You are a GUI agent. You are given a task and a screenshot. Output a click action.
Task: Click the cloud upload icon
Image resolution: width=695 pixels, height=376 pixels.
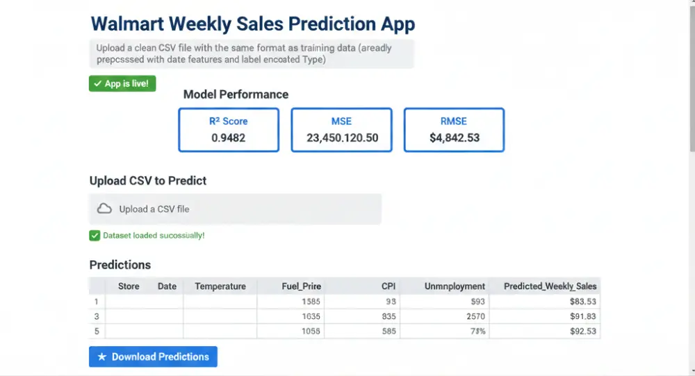105,209
